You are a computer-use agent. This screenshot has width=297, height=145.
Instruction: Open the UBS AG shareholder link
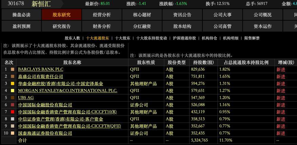[x=26, y=98]
